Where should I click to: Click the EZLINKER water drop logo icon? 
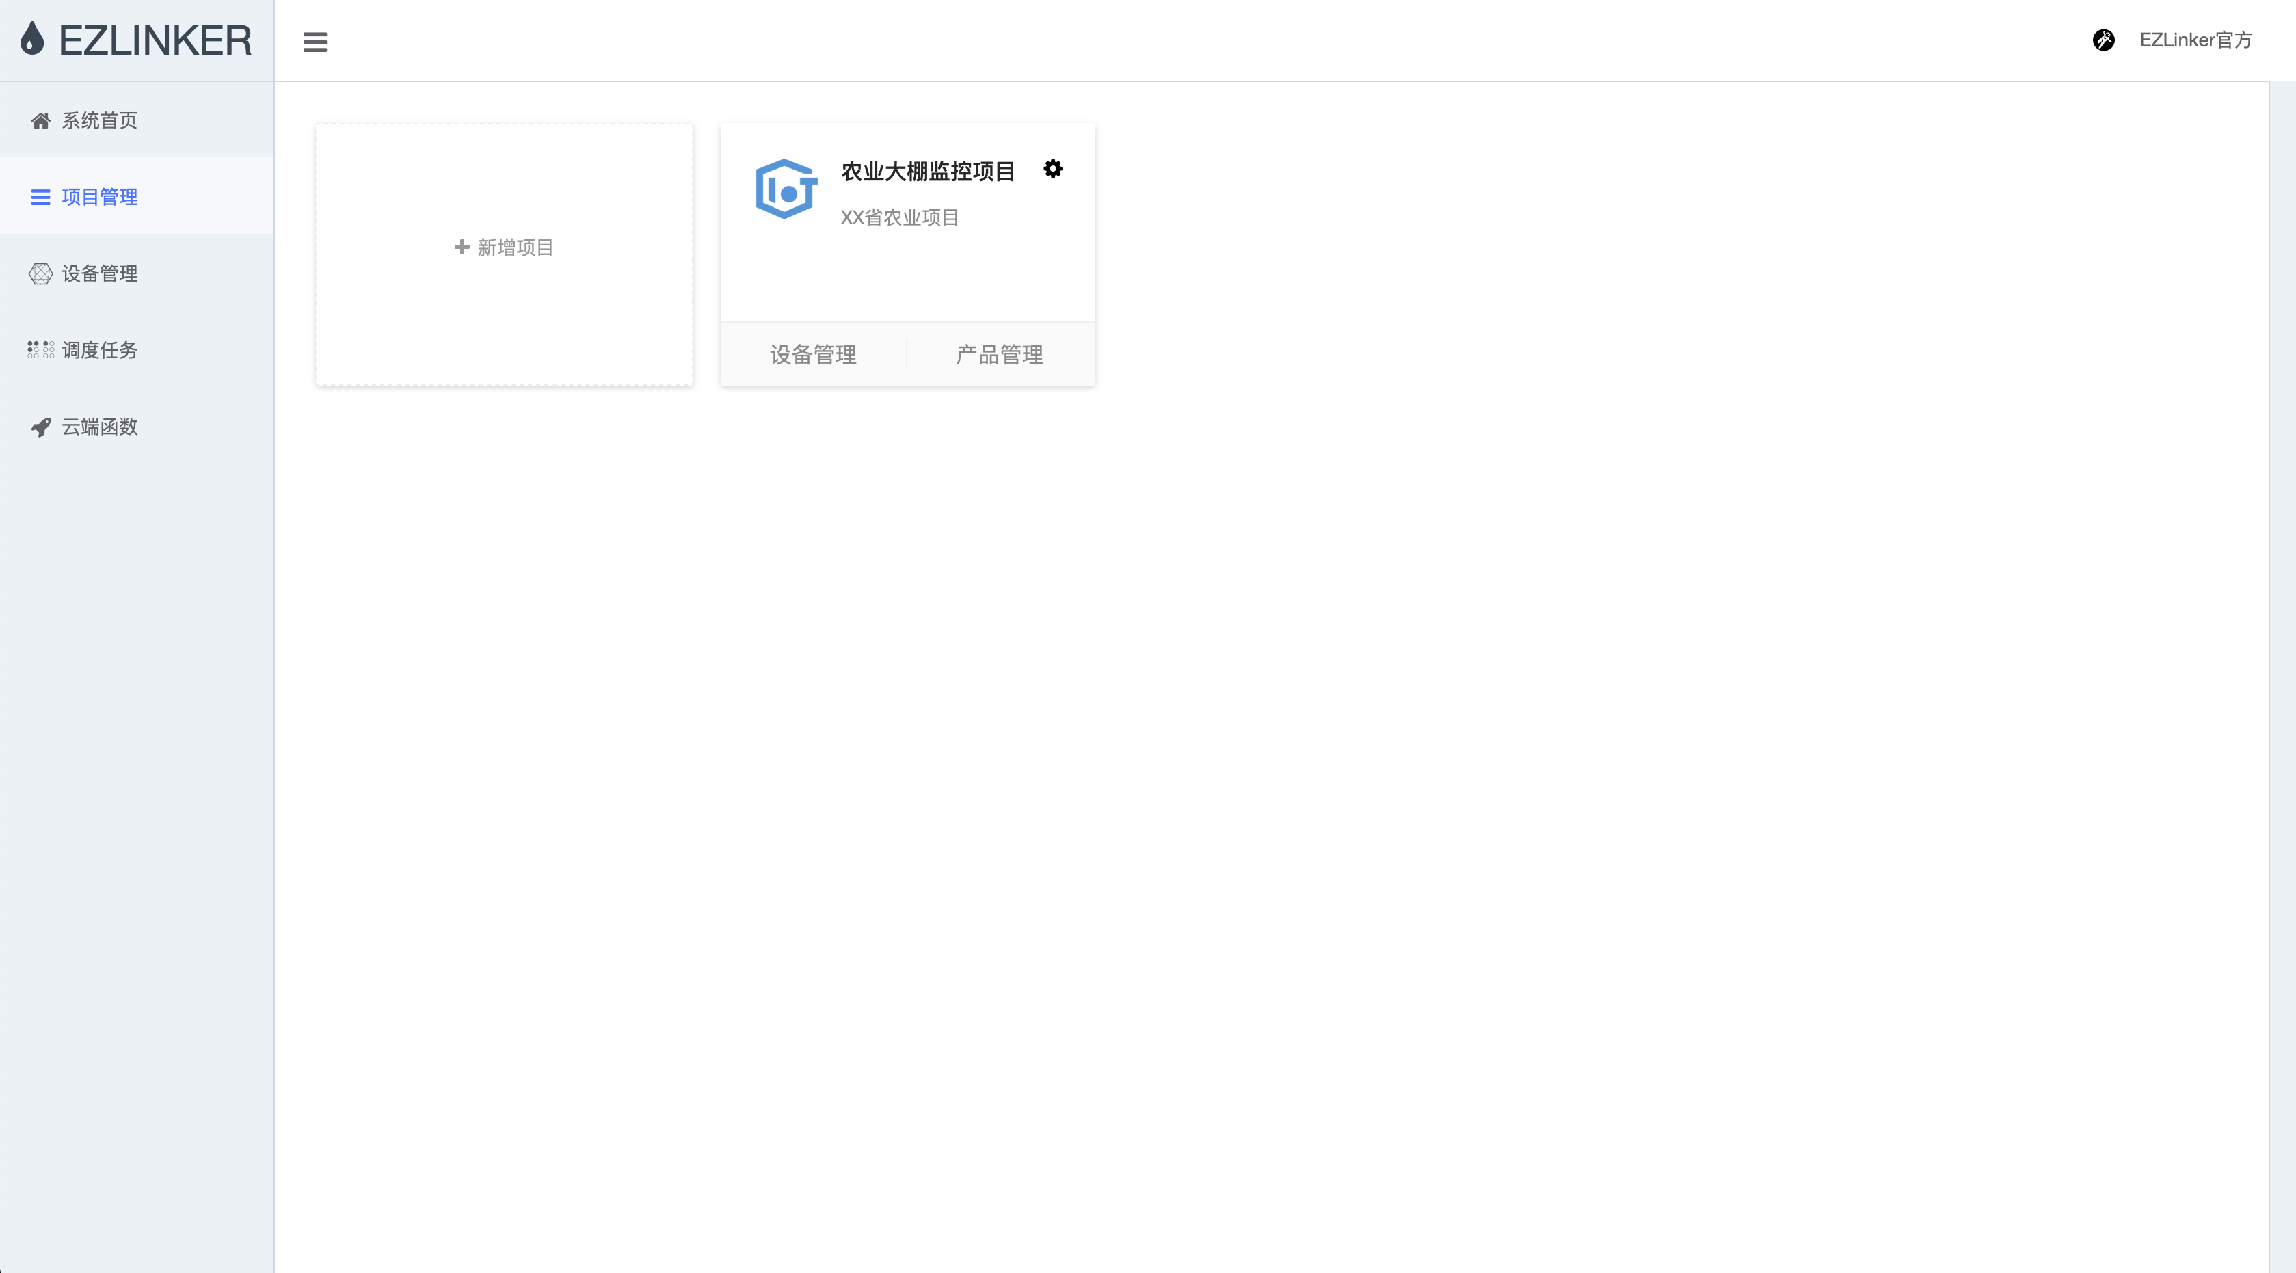click(32, 39)
